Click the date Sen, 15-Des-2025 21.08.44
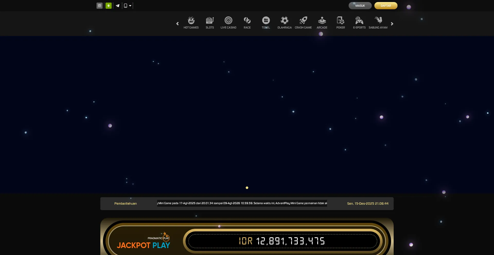This screenshot has width=494, height=255. click(x=368, y=204)
